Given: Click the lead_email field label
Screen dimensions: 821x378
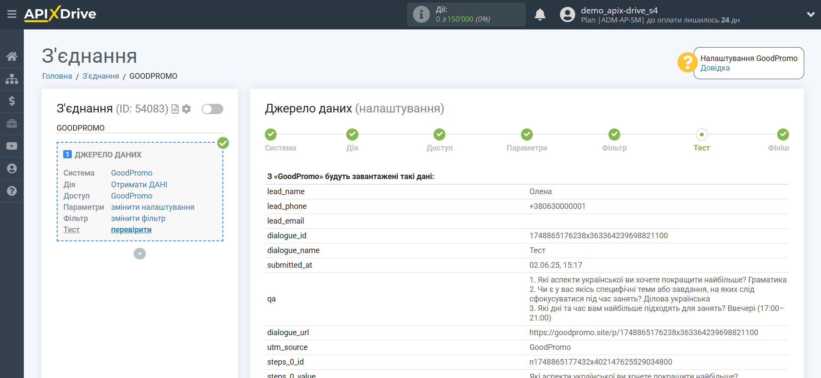Looking at the screenshot, I should coord(286,221).
